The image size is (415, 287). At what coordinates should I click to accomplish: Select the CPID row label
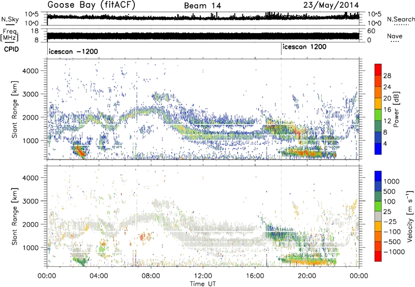11,49
